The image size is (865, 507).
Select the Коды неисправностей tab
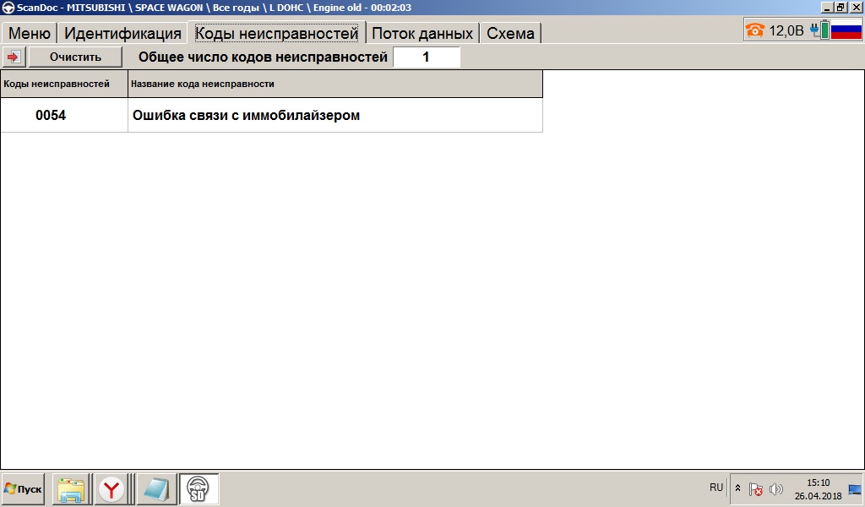click(x=276, y=33)
